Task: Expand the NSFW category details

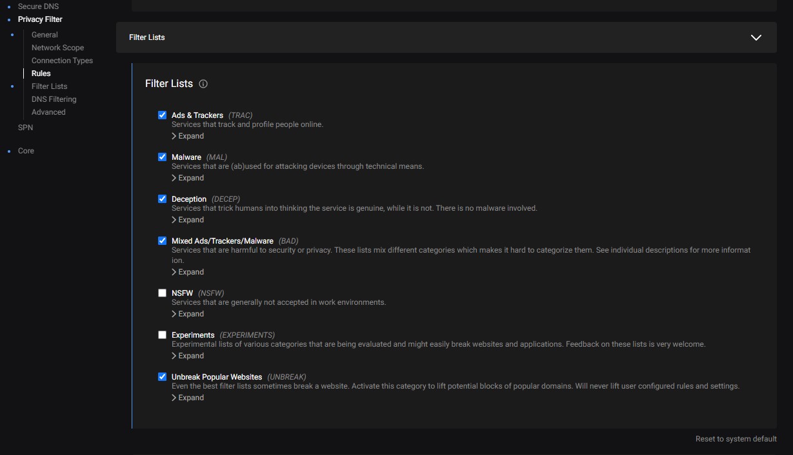Action: point(188,314)
